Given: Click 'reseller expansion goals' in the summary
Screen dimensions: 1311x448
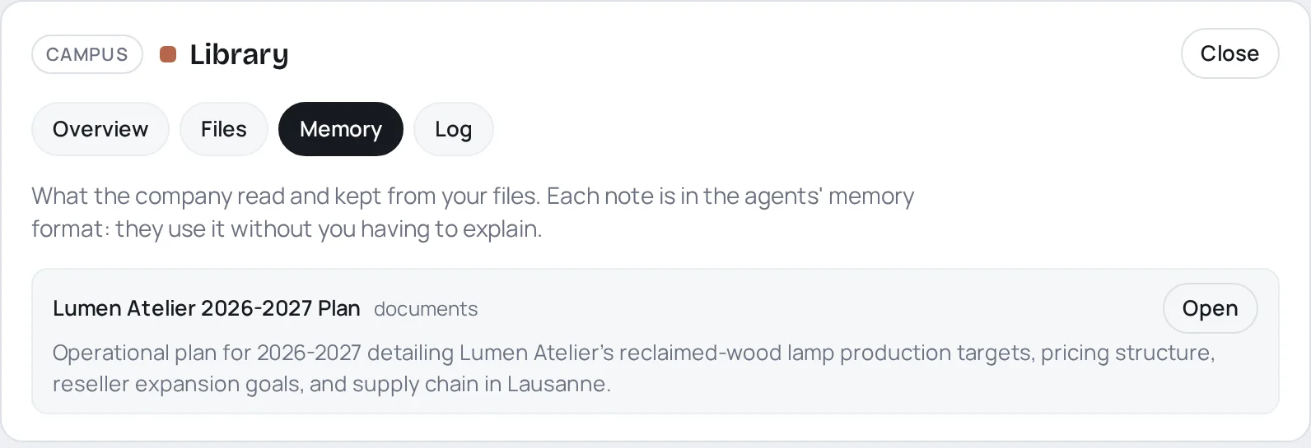Looking at the screenshot, I should coord(176,384).
